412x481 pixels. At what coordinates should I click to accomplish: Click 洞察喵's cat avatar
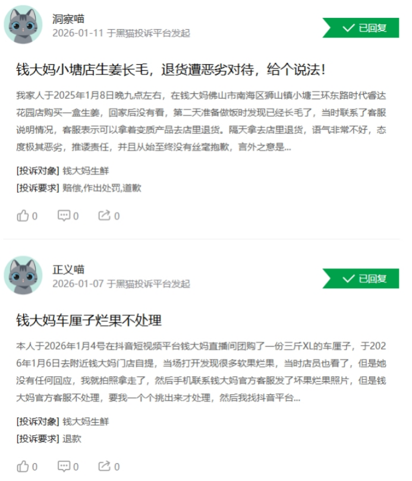pyautogui.click(x=23, y=24)
